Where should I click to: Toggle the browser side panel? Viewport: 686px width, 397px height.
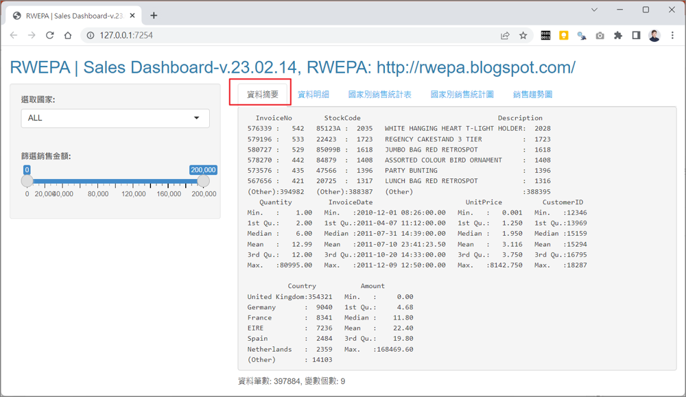coord(636,36)
